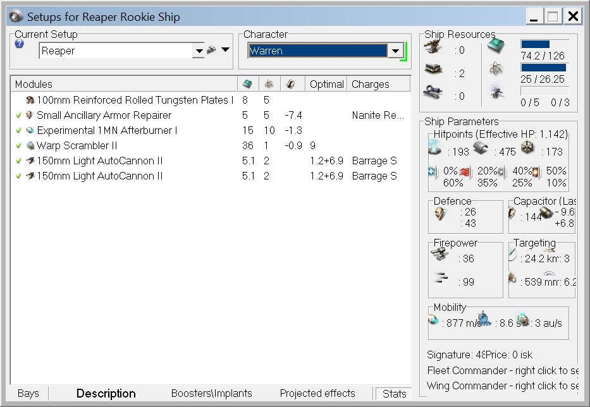The image size is (590, 407).
Task: Click the structure hitpoints icon near 173
Action: click(x=527, y=149)
